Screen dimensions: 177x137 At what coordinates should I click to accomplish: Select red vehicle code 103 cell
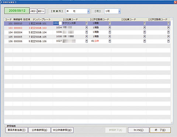click(x=10, y=28)
